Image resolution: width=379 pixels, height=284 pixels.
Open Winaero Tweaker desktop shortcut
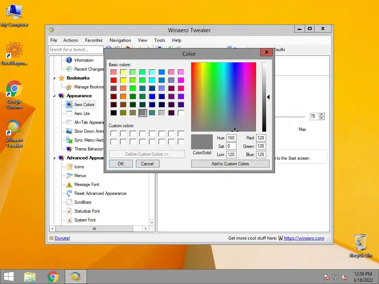[x=14, y=133]
